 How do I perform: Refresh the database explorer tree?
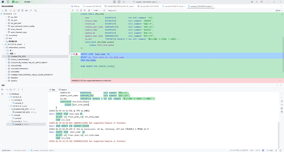[10, 11]
